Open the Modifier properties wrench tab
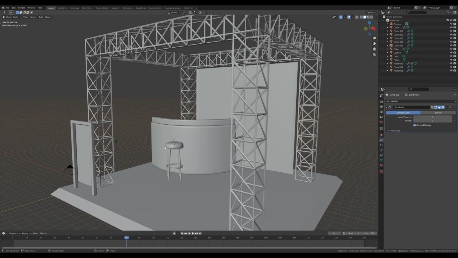 381,140
